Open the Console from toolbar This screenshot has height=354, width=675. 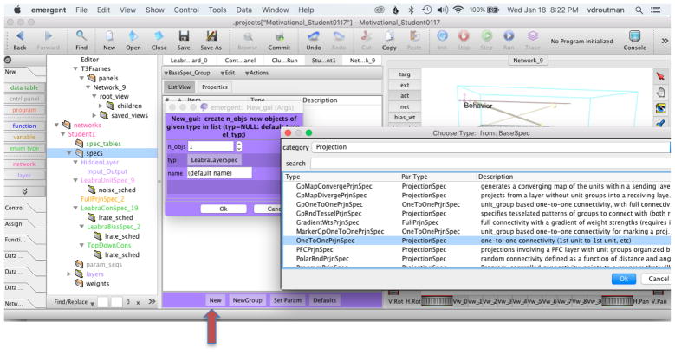click(x=635, y=38)
